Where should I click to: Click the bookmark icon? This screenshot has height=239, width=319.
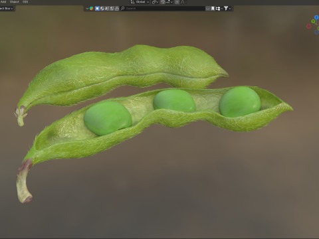point(213,9)
